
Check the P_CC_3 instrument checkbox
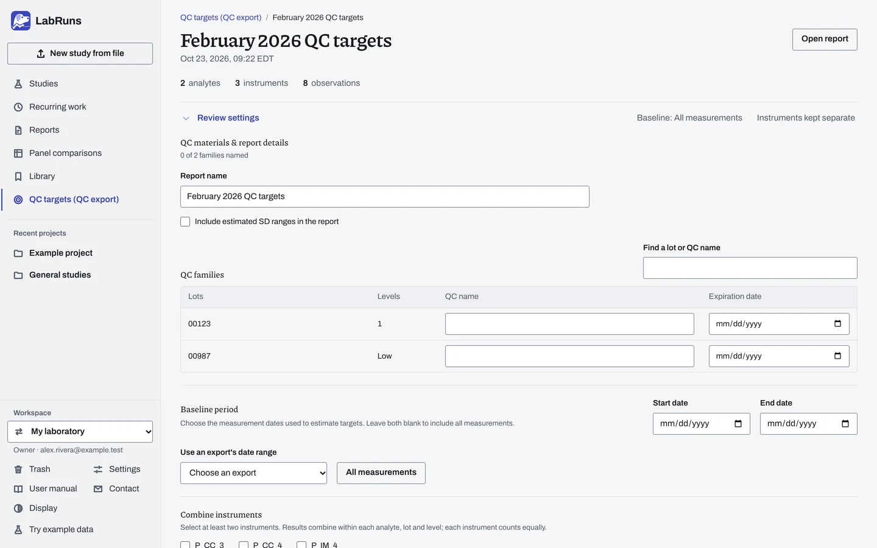point(185,545)
